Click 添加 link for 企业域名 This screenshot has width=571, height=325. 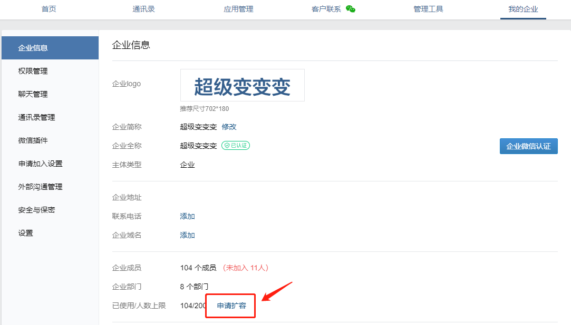pos(188,235)
